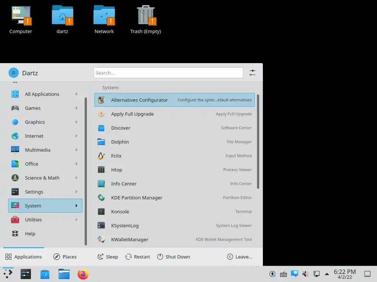
Task: Launch Dolphin file manager from menu
Action: 174,142
